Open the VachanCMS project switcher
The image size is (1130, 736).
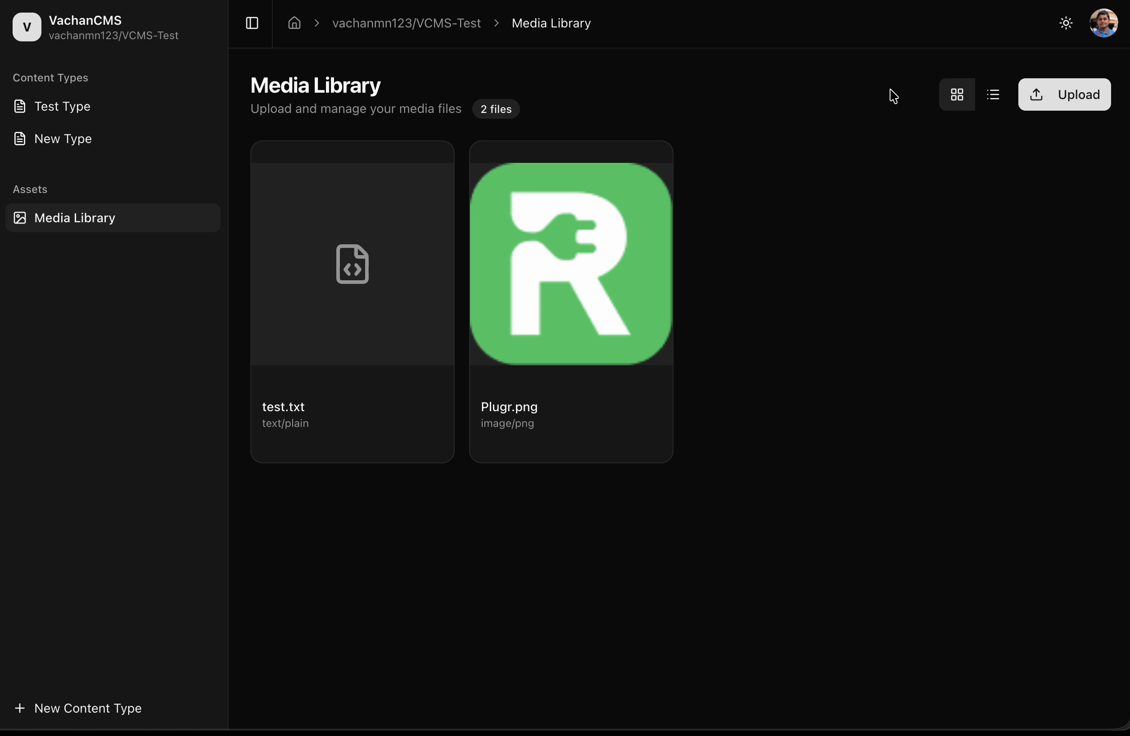point(113,27)
